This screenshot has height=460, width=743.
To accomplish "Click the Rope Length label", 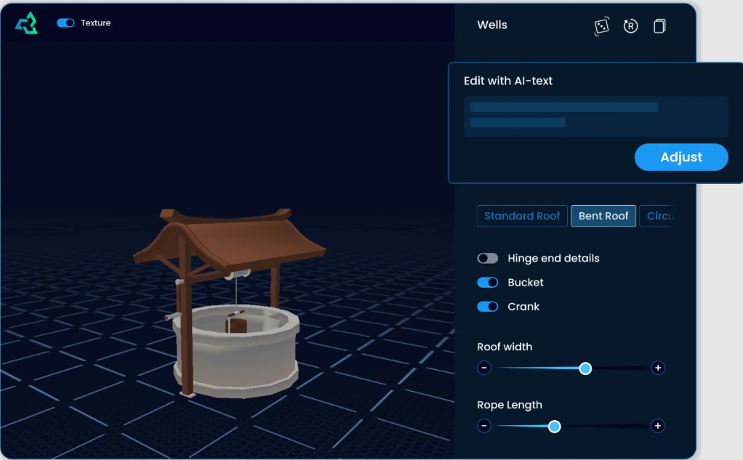I will 510,405.
